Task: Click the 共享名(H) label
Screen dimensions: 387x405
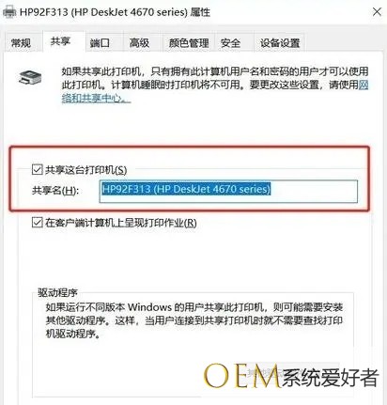Action: (x=55, y=190)
